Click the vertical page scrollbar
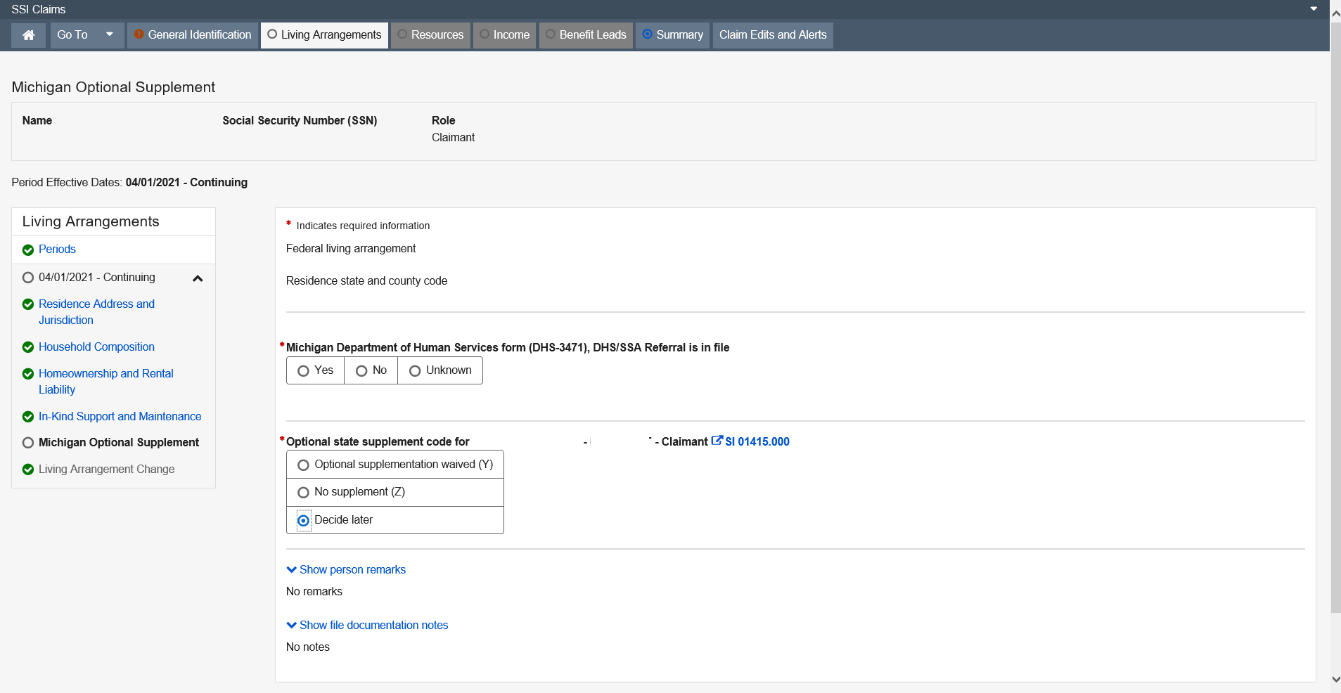The width and height of the screenshot is (1341, 693). 1335,316
